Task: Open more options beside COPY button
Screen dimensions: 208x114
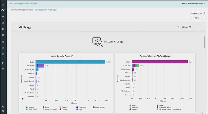Action: (x=204, y=18)
